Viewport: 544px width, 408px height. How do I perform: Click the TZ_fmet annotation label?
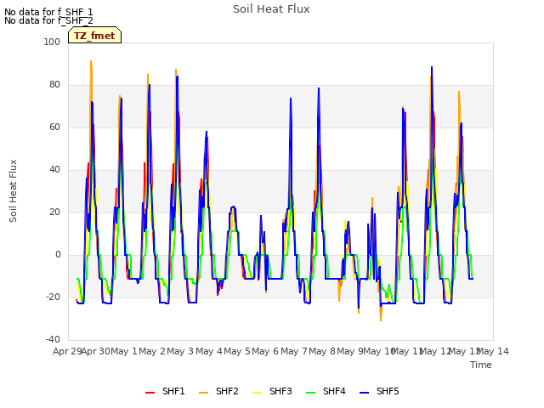click(x=94, y=36)
